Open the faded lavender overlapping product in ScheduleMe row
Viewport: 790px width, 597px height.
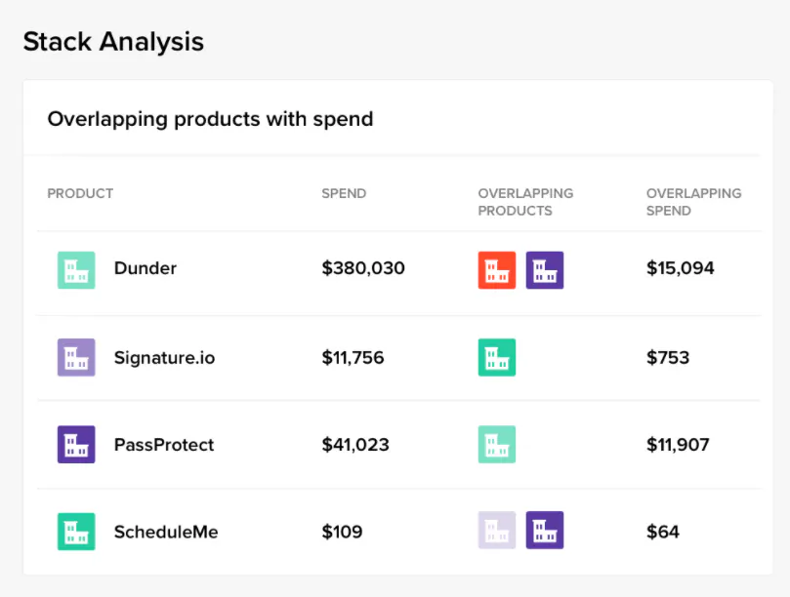(497, 530)
